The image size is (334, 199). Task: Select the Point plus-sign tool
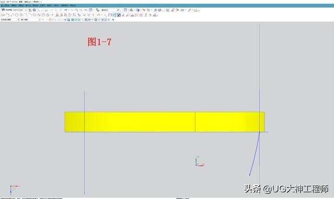[x=52, y=15]
